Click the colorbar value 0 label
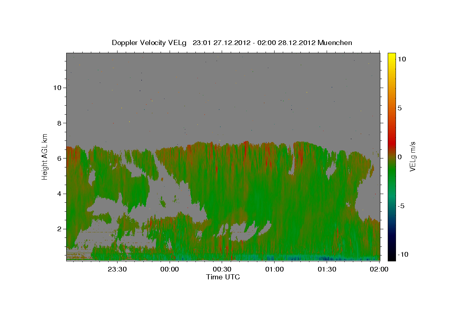The width and height of the screenshot is (470, 313). [399, 157]
